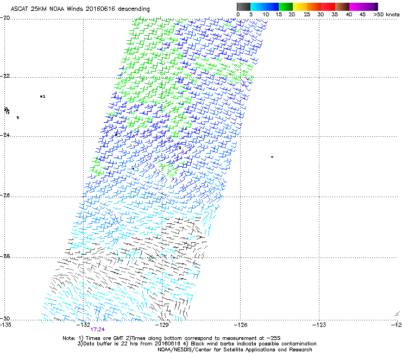
Task: Click the gray 0-5 knots color swatch
Action: [x=243, y=7]
